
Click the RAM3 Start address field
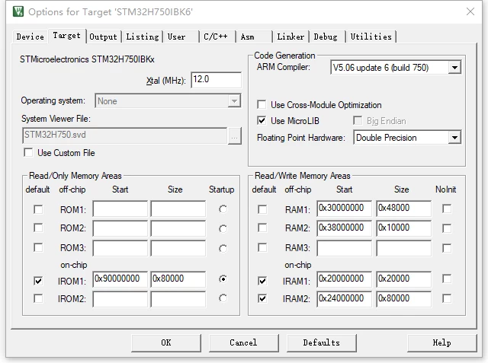coord(345,248)
